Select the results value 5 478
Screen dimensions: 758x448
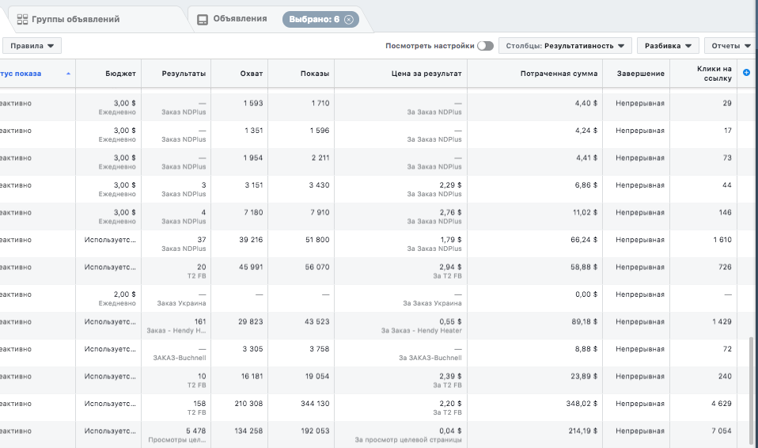point(195,431)
